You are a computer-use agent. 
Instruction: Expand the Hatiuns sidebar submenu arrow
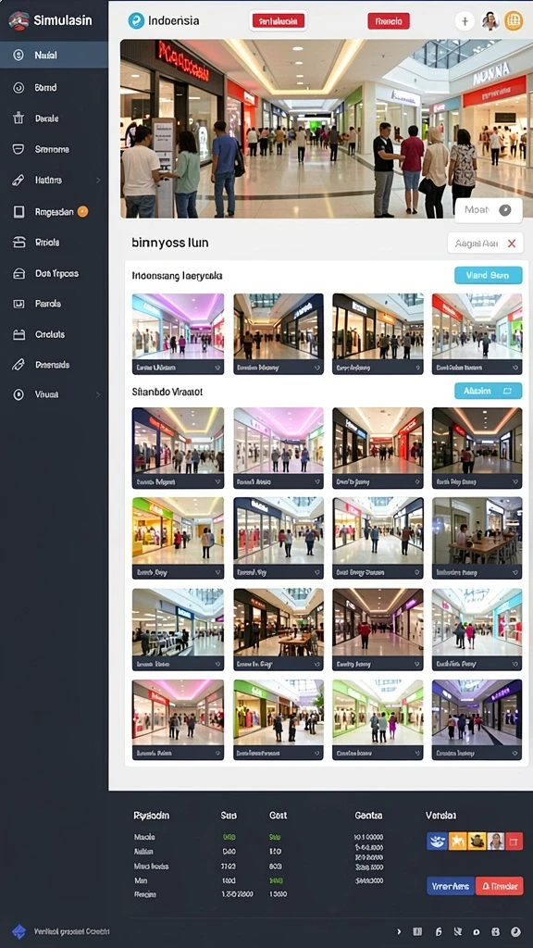tap(98, 181)
